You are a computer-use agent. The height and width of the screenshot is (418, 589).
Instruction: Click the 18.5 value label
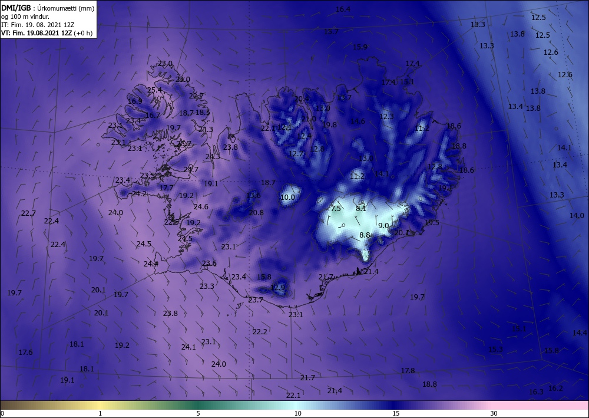tap(203, 113)
